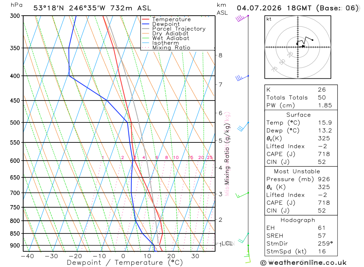Click the SREH value 57
The image size is (364, 267).
321,236
